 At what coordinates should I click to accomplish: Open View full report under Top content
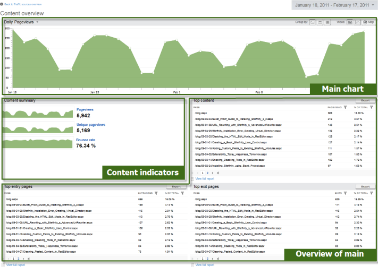coord(206,179)
